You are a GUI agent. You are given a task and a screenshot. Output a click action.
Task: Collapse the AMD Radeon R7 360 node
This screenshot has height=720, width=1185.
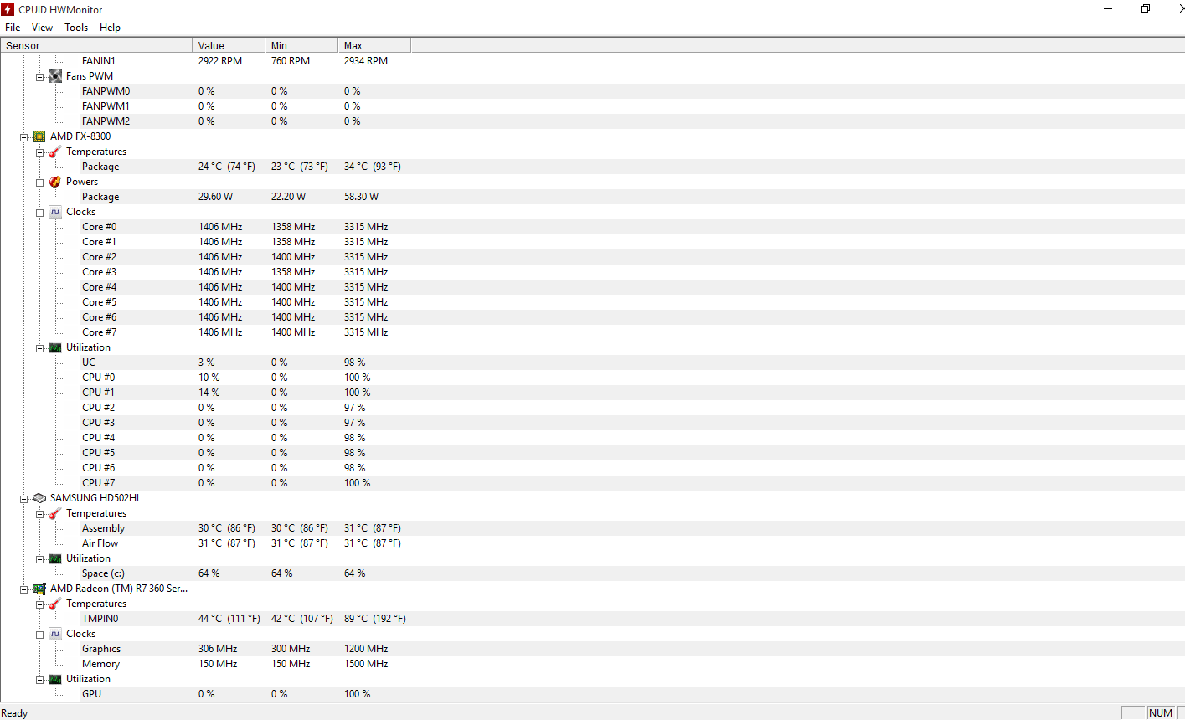click(x=24, y=589)
